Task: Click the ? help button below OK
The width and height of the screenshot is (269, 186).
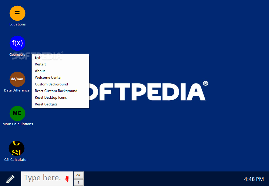Action: [x=79, y=183]
